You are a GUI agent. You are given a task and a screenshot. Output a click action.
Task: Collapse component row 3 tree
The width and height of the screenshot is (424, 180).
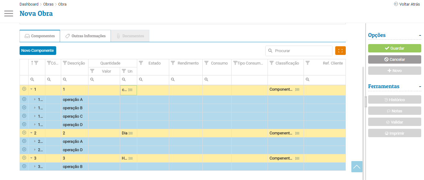(31, 158)
